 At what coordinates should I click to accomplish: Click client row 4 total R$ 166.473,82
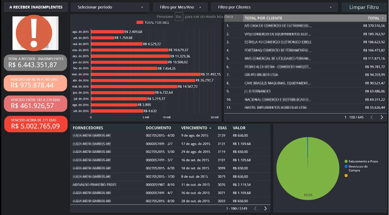(374, 50)
